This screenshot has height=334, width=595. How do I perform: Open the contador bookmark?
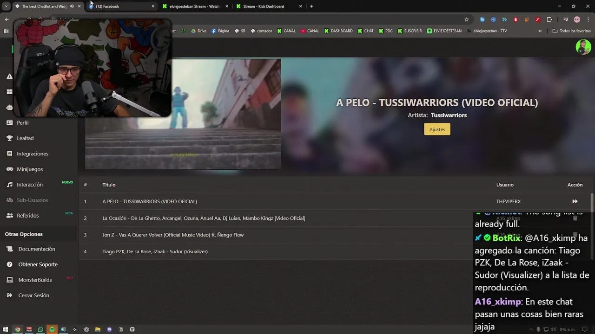point(261,31)
